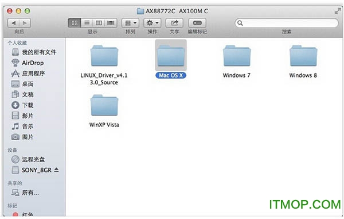
Task: Open the arrange-by dropdown
Action: tap(130, 23)
